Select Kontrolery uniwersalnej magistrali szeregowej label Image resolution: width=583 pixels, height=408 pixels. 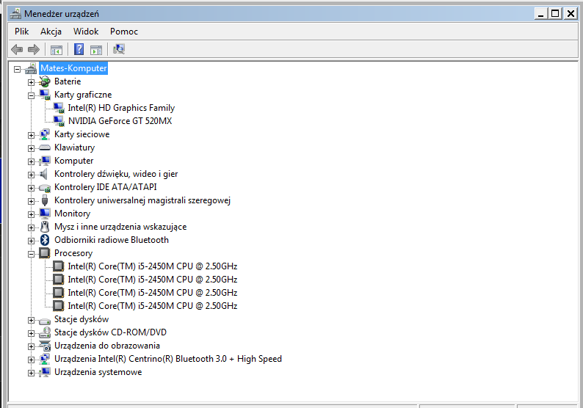pyautogui.click(x=142, y=200)
